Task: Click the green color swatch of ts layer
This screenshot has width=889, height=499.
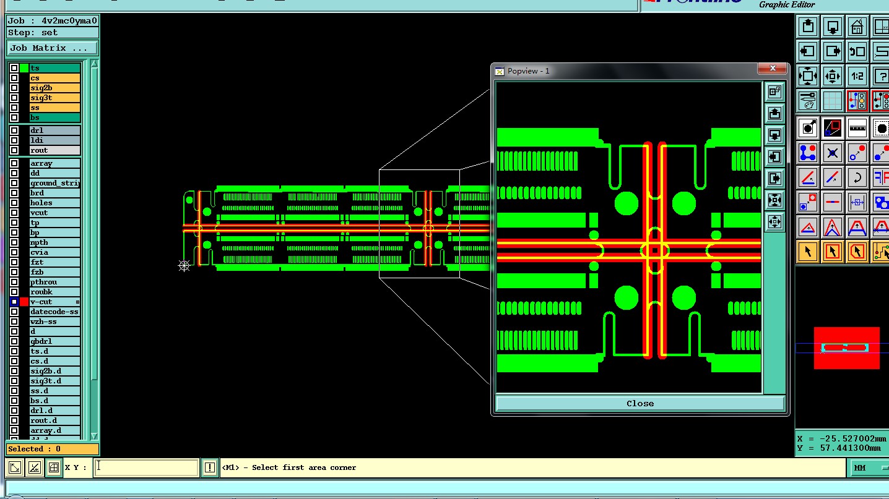Action: [x=24, y=68]
